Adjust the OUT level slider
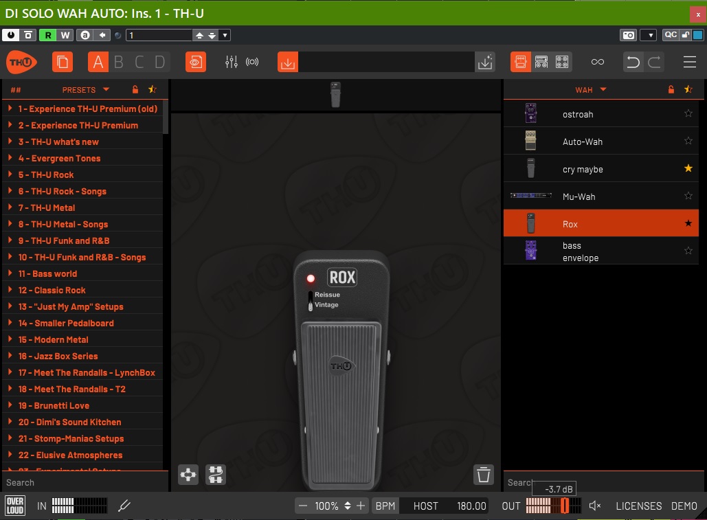The height and width of the screenshot is (520, 707). point(563,506)
